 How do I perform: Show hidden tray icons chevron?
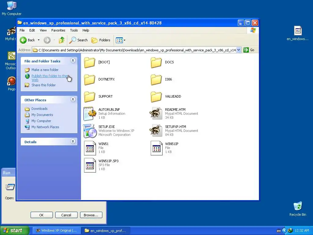pyautogui.click(x=284, y=231)
